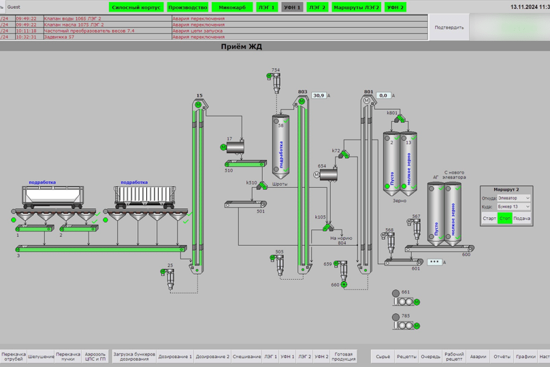550x367 pixels.
Task: Click the Старт button in Маршрут 2
Action: 489,219
